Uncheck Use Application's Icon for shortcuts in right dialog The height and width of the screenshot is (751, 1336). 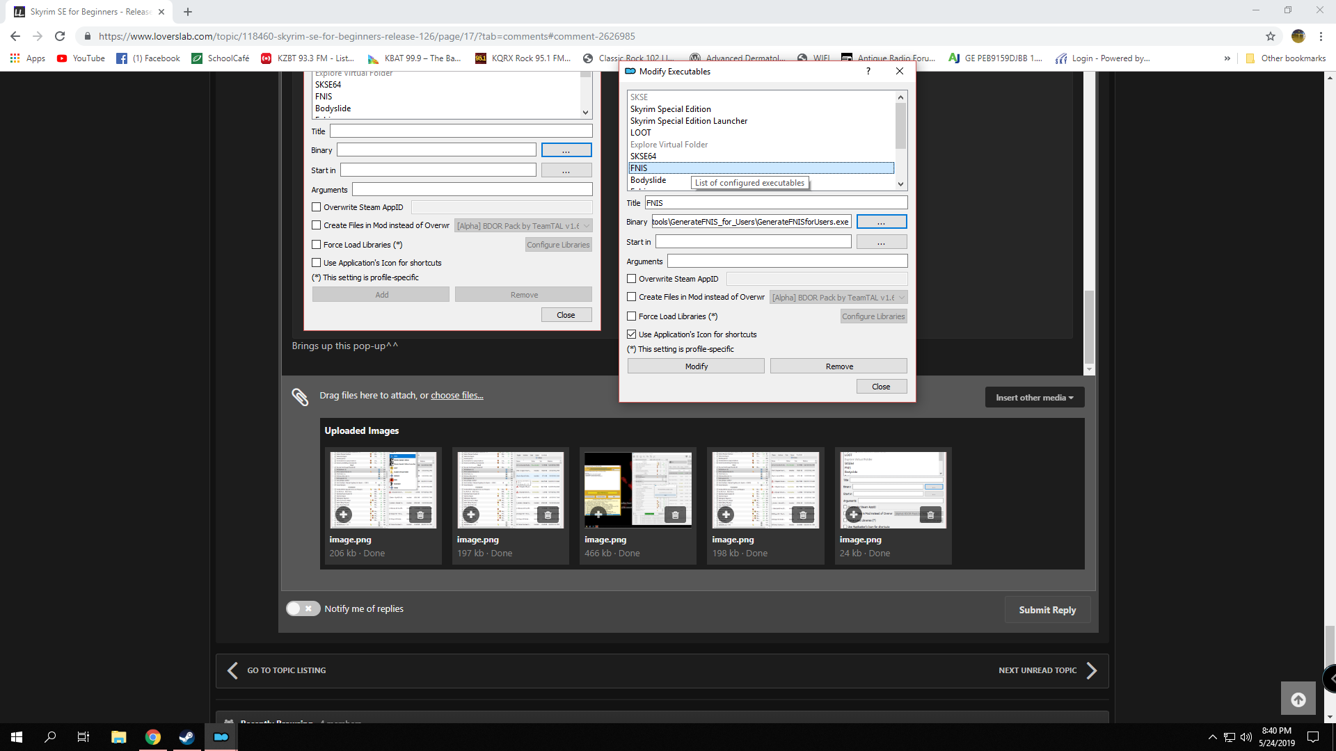point(631,334)
